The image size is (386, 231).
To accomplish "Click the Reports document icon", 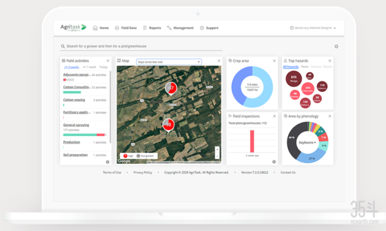I will click(145, 28).
